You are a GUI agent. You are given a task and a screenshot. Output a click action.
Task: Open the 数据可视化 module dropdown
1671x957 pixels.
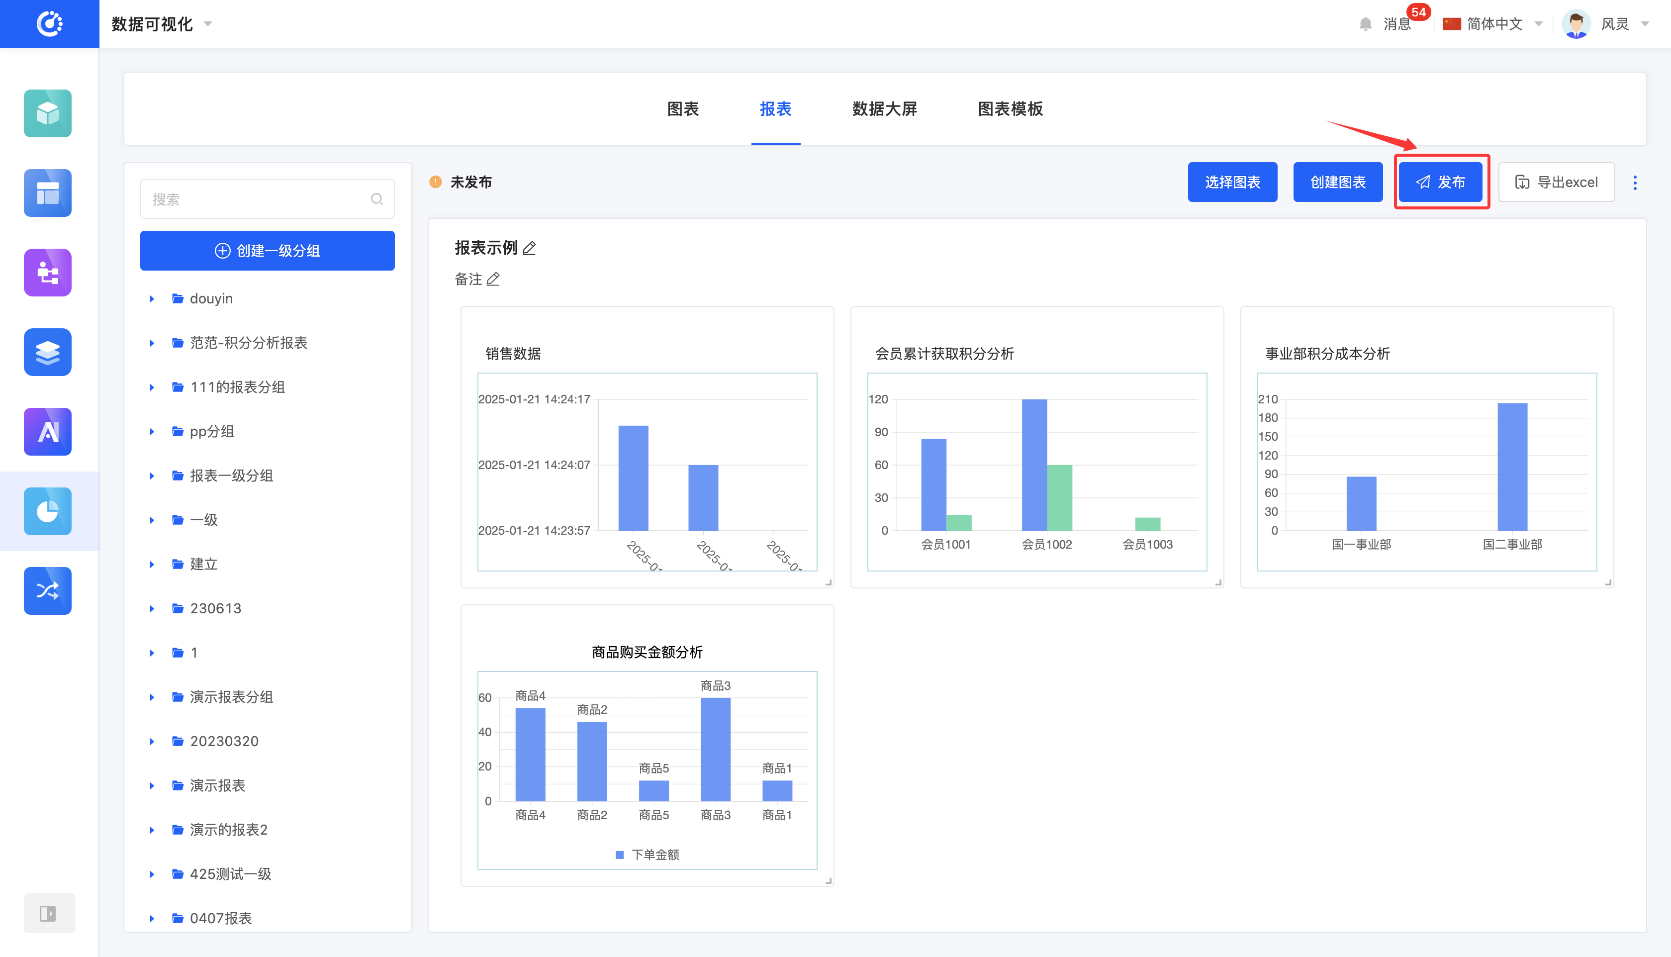(161, 24)
